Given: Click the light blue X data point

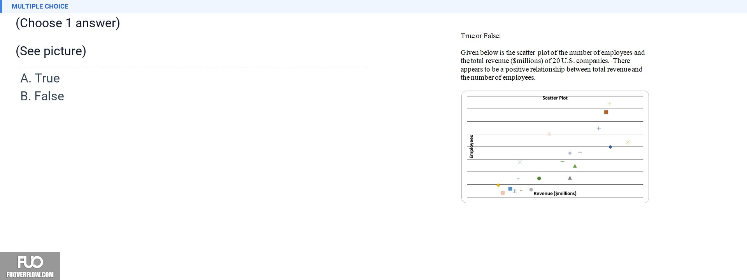Looking at the screenshot, I should tap(520, 162).
